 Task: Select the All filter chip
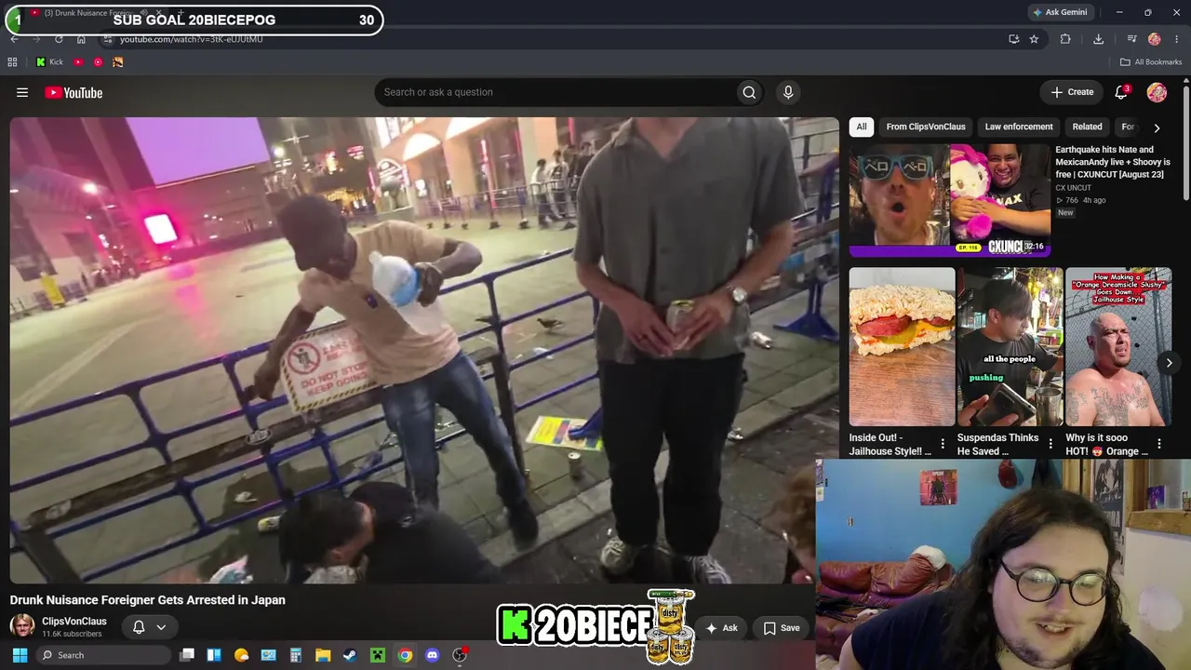862,127
